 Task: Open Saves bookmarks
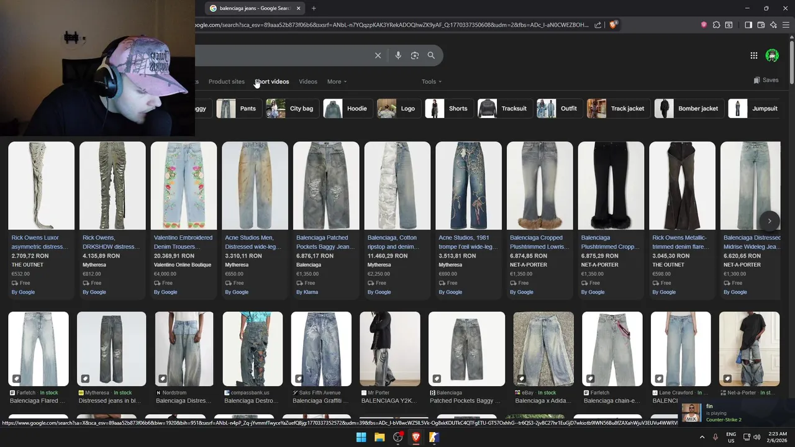click(766, 80)
